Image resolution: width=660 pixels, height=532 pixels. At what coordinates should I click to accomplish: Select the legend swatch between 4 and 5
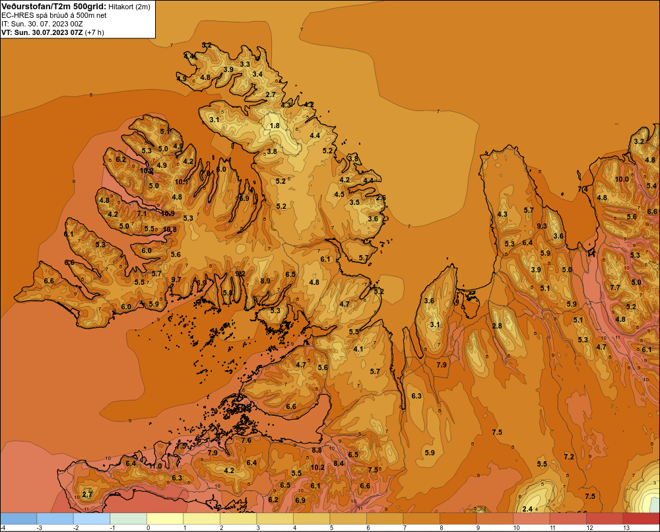[x=312, y=518]
